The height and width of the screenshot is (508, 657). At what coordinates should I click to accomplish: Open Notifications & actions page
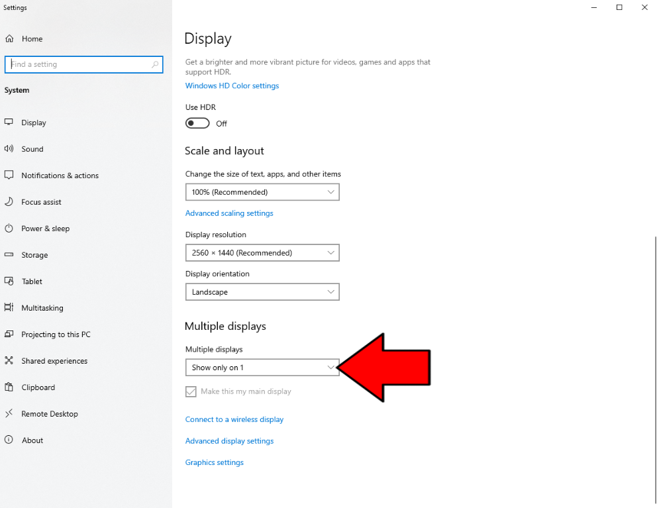(x=60, y=176)
